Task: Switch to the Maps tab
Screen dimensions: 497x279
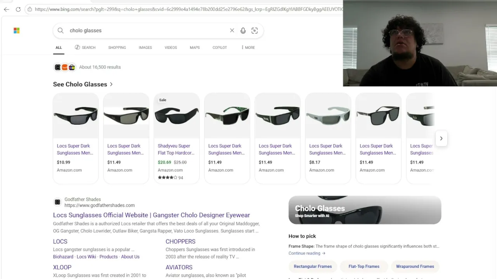Action: pyautogui.click(x=195, y=48)
